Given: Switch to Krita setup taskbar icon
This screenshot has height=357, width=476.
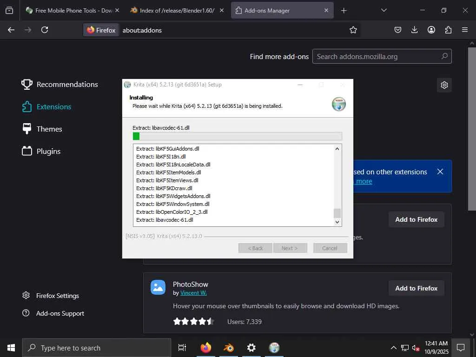Looking at the screenshot, I should 274,348.
